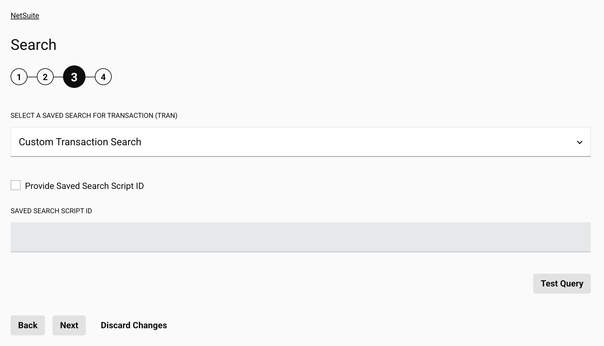Click the connector line between steps 1 and 2
Viewport: 604px width, 346px height.
tap(32, 77)
